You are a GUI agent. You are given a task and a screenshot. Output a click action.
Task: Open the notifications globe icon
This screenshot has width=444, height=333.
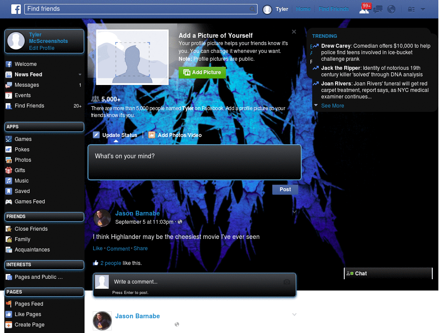(392, 10)
